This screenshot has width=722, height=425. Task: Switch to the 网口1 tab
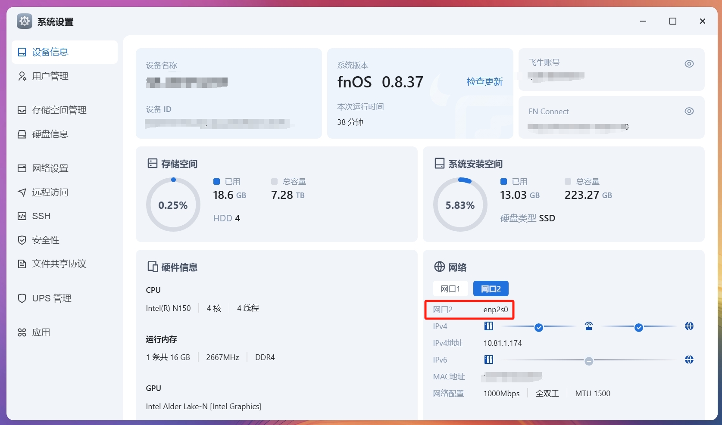(450, 289)
